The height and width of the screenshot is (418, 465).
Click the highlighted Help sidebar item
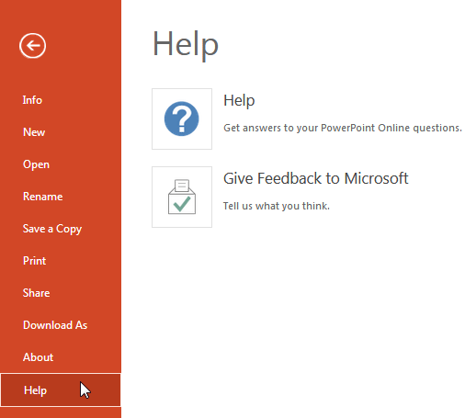click(61, 390)
